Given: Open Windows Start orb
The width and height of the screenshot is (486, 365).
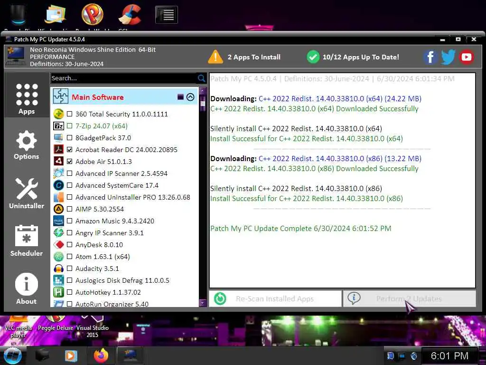Looking at the screenshot, I should 12,355.
